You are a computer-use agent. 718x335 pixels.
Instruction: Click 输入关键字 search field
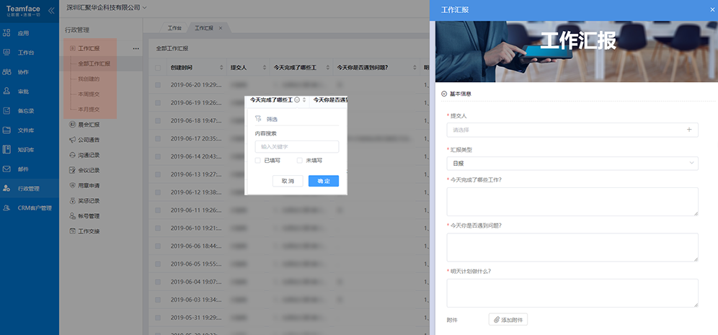297,147
